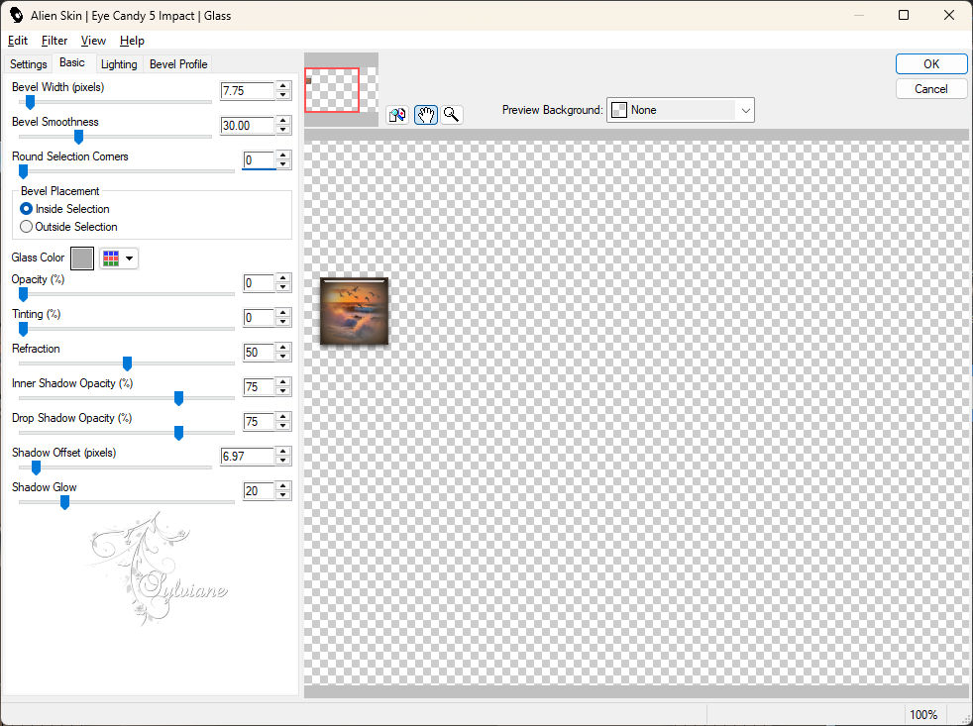
Task: Click the Bevel Width slider handle
Action: (x=30, y=102)
